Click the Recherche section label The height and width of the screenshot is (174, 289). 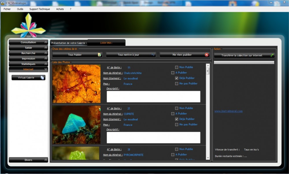(x=28, y=53)
